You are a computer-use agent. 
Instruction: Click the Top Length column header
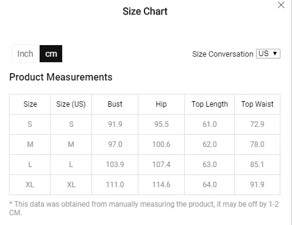(x=210, y=104)
